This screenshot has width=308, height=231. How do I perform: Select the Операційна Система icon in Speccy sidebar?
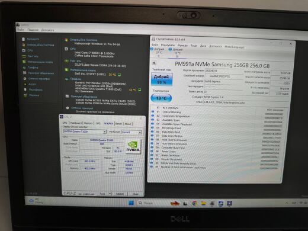pos(24,45)
